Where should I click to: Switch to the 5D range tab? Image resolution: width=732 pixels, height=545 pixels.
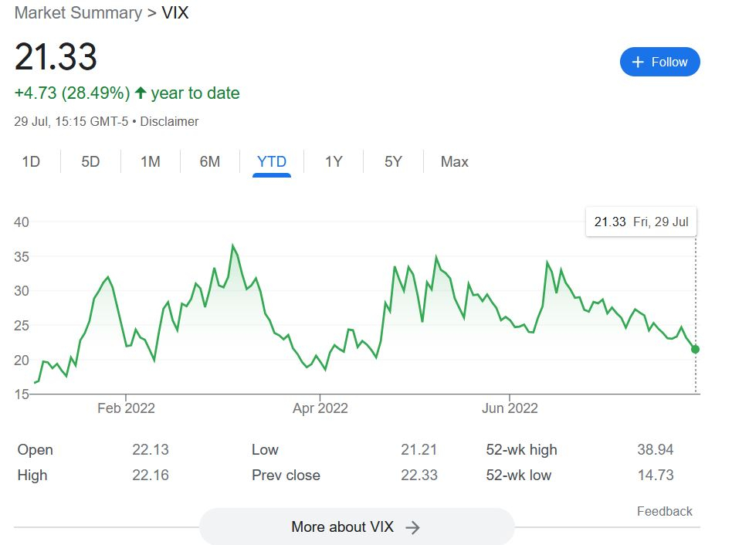coord(91,161)
